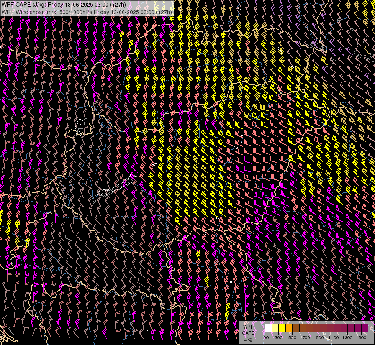The height and width of the screenshot is (345, 375).
Task: Click the WRF Wind shear title line
Action: pyautogui.click(x=87, y=12)
